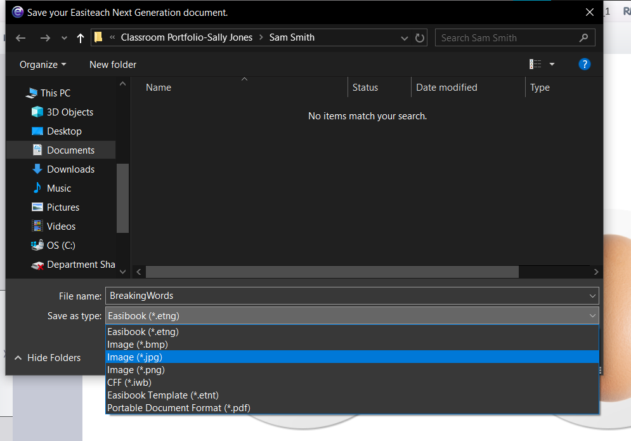Screen dimensions: 631x441
Task: Select Documents in navigation pane
Action: pos(61,150)
